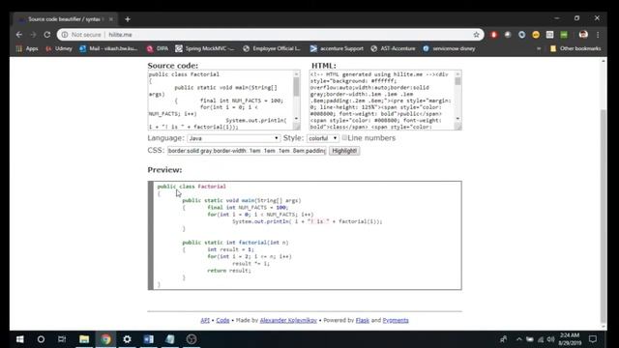Close the Source code beautifier tab
The height and width of the screenshot is (348, 619).
pyautogui.click(x=111, y=19)
